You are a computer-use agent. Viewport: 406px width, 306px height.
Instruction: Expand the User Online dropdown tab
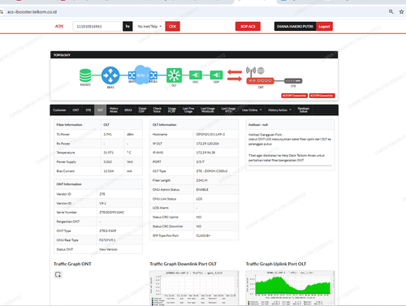(252, 110)
